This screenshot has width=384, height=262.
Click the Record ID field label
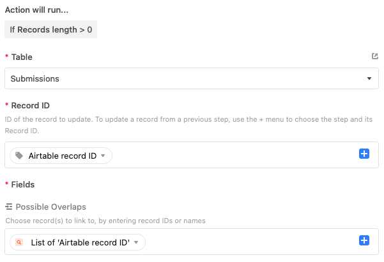(30, 105)
